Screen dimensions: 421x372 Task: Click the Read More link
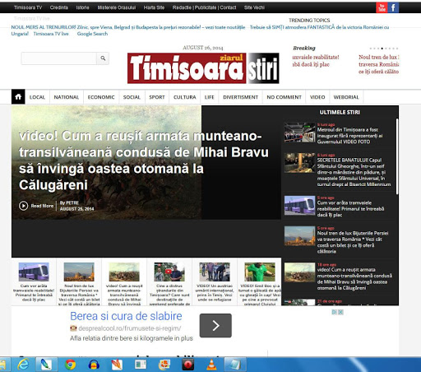pos(42,206)
